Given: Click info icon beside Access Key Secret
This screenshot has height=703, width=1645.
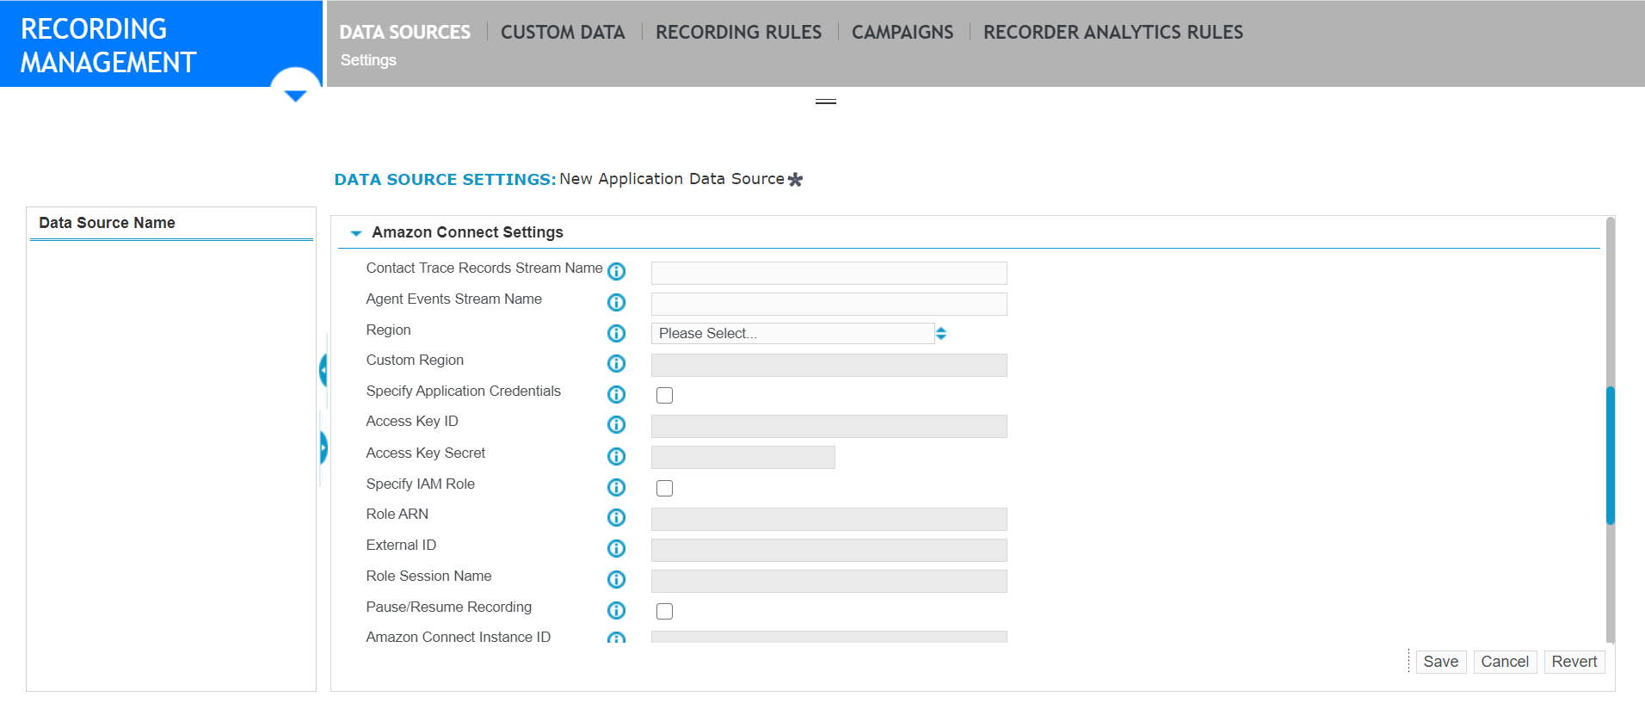Looking at the screenshot, I should [x=616, y=456].
